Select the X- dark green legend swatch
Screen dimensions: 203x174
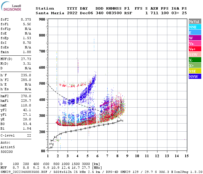click(x=195, y=60)
